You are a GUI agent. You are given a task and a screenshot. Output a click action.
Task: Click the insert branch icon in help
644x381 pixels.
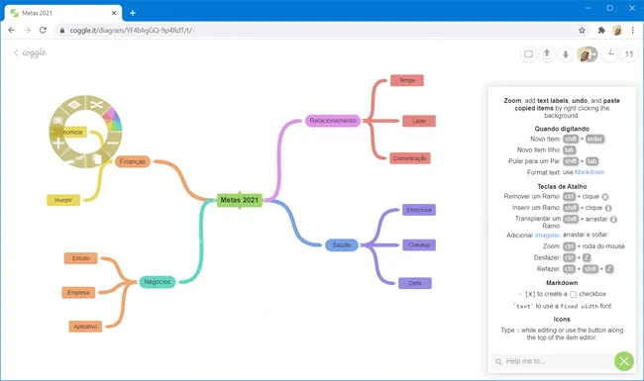point(608,208)
